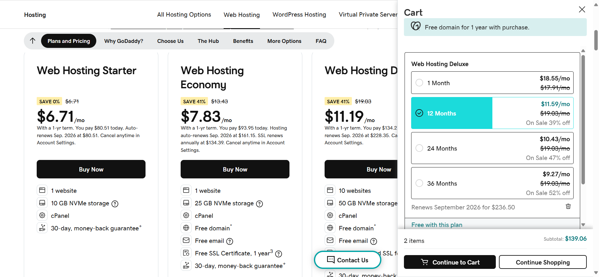The image size is (599, 277).
Task: Click Free email help icon in Deluxe plan
Action: click(x=374, y=241)
